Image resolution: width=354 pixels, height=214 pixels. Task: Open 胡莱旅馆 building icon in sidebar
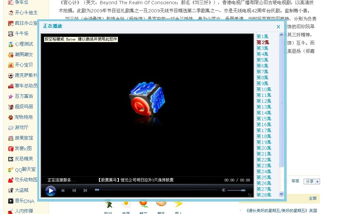pos(10,138)
